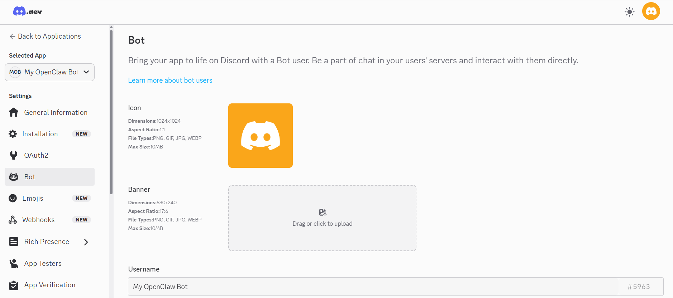This screenshot has width=673, height=298.
Task: Click the #5963 discriminator tag
Action: [639, 287]
